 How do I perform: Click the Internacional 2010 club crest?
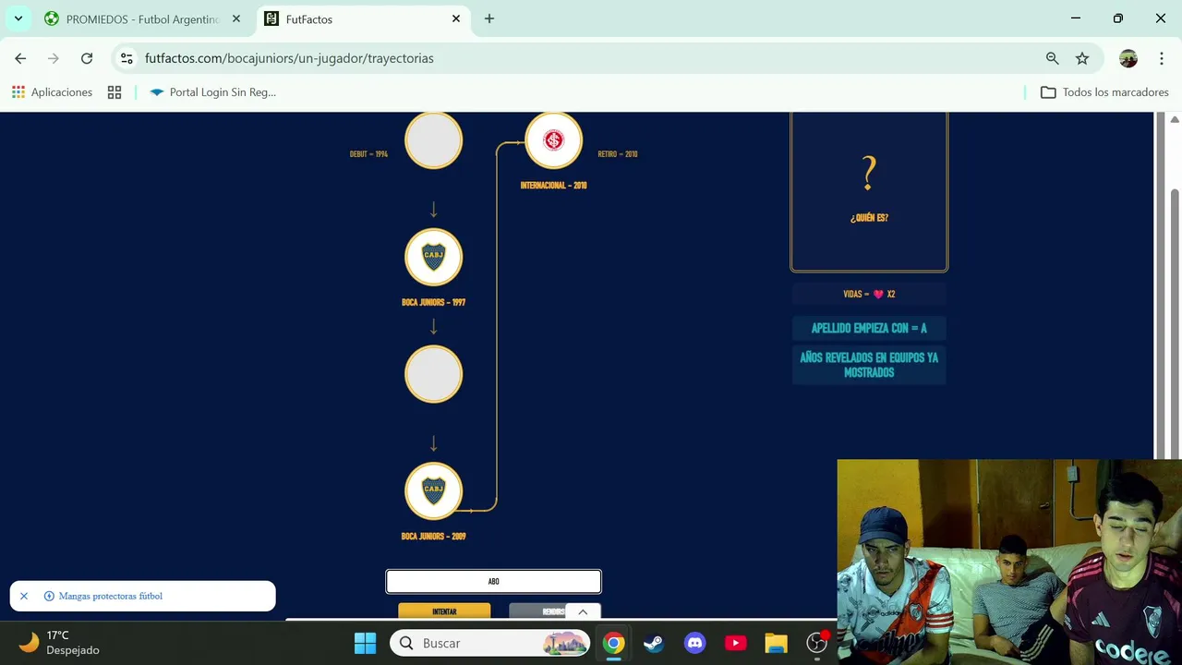(x=554, y=140)
